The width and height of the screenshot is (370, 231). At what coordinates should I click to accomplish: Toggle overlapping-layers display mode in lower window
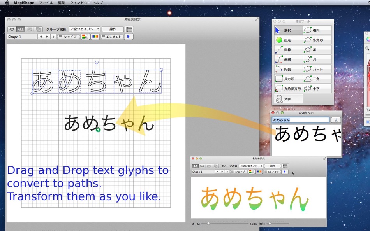[x=215, y=166]
